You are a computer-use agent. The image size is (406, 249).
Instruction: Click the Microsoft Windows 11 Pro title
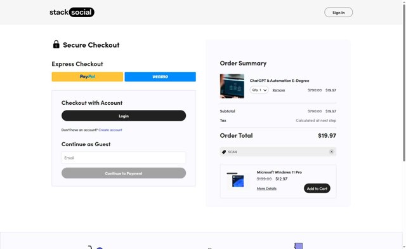pyautogui.click(x=279, y=172)
